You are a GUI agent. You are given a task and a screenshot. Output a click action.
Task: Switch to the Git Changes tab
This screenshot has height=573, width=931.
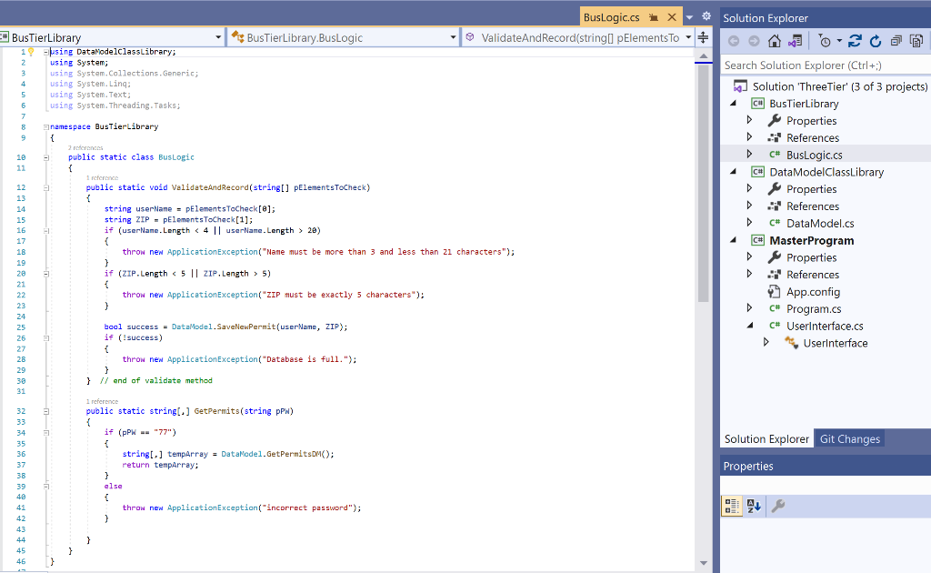point(849,439)
